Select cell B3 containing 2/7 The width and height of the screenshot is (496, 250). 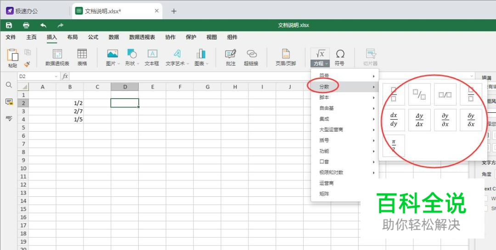pos(70,111)
